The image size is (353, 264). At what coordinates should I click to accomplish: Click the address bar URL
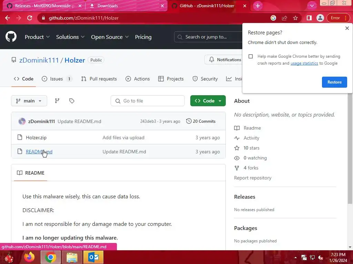[83, 18]
